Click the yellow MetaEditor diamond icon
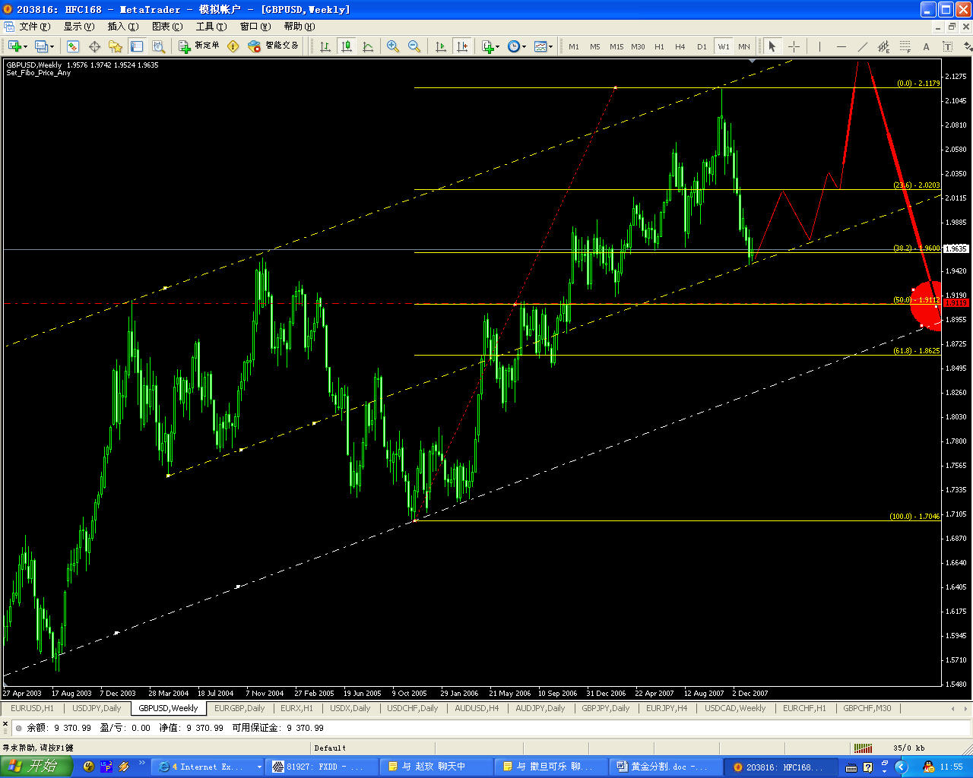973x778 pixels. [233, 46]
